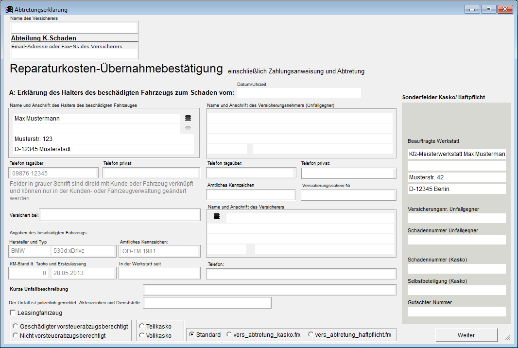Click the greyed 28.05.2013 registration field
The height and width of the screenshot is (348, 518).
pos(83,273)
